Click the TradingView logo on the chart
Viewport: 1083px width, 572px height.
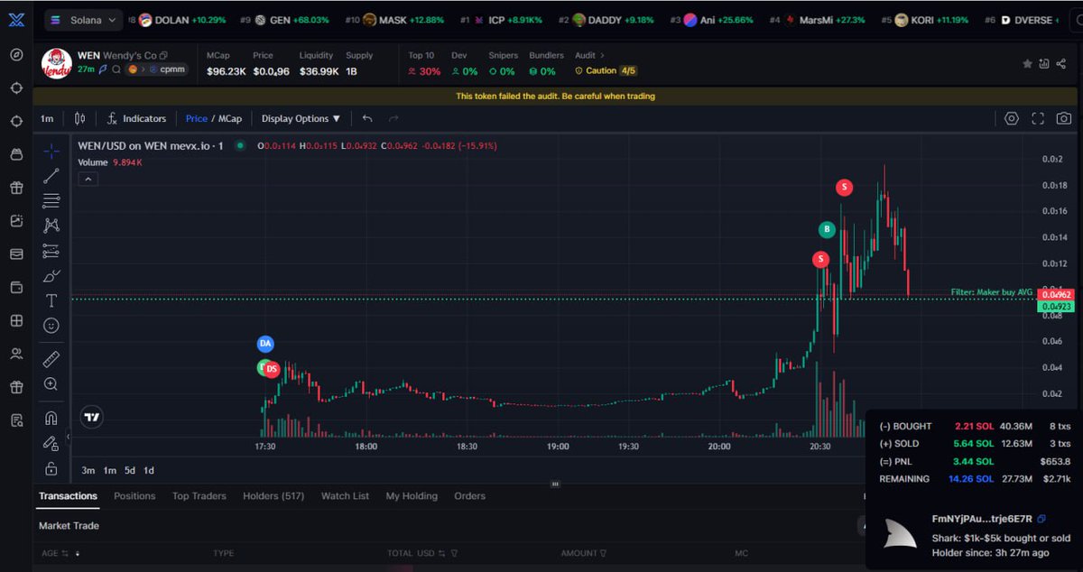click(90, 417)
